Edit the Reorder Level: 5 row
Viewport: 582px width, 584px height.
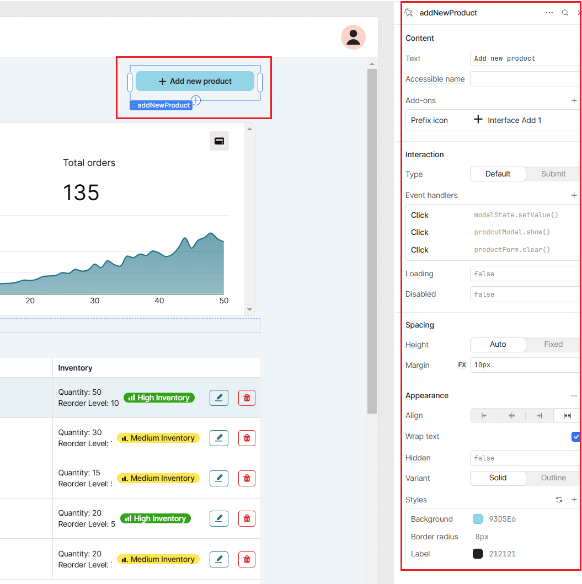(218, 518)
